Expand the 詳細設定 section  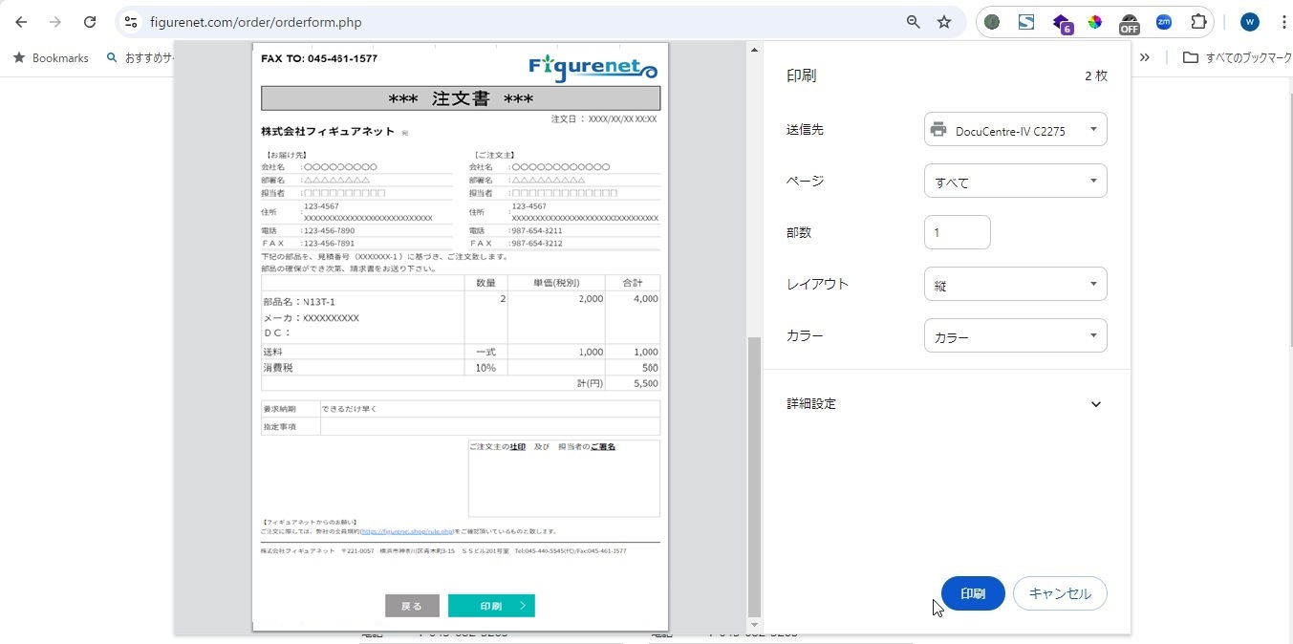pos(1095,404)
